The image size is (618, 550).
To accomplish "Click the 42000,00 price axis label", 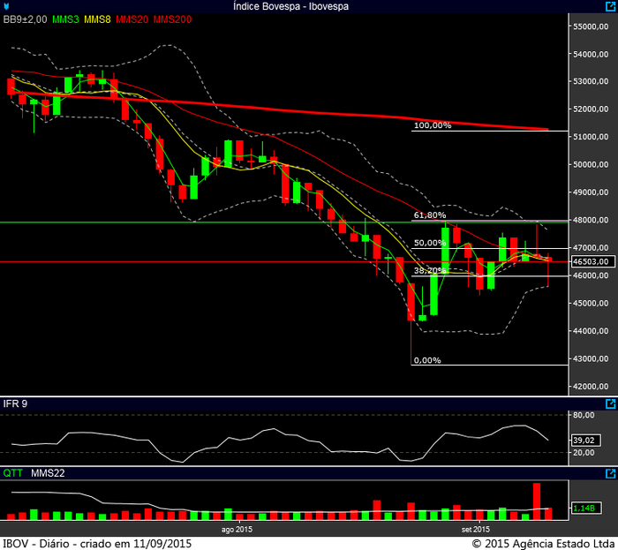I will [591, 387].
